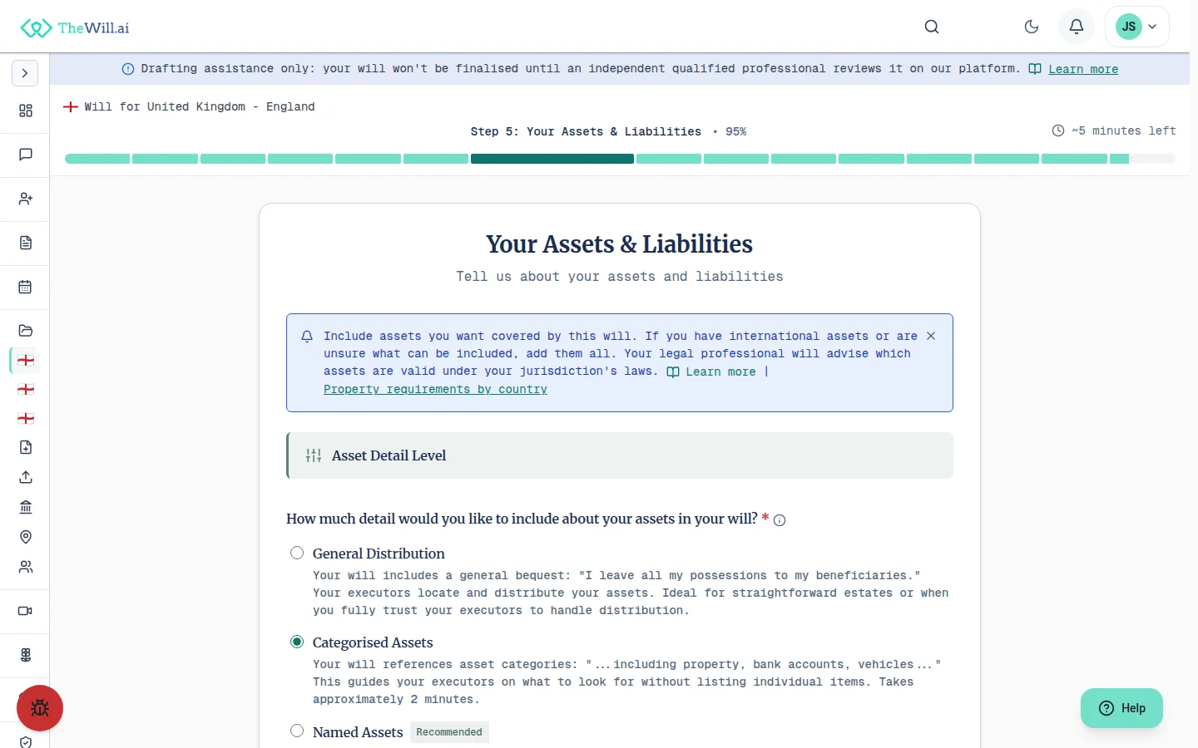Image resolution: width=1198 pixels, height=748 pixels.
Task: Click the upload icon in sidebar
Action: (x=26, y=477)
